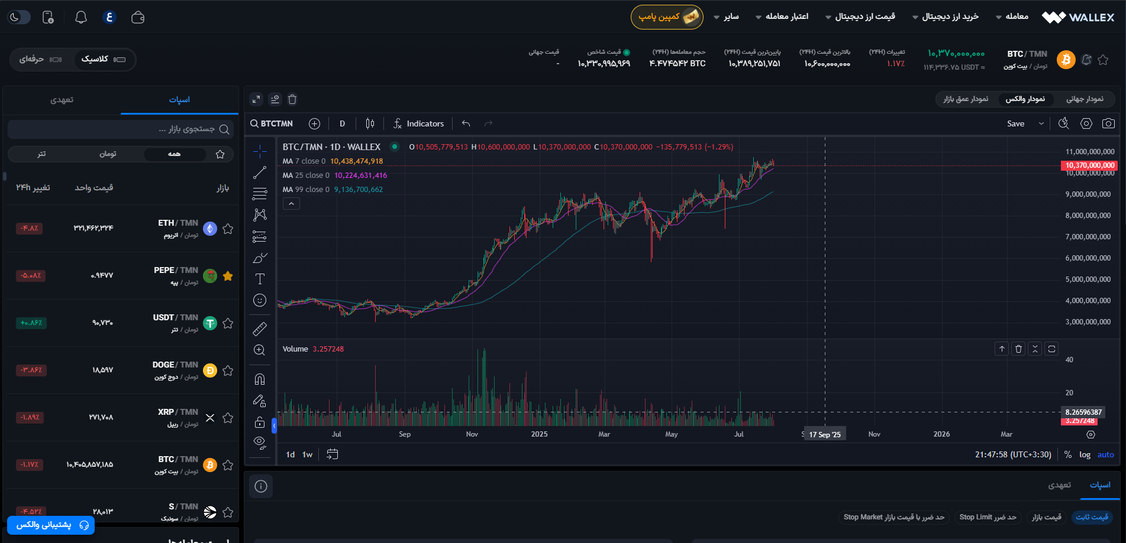Switch to کلاسیک layout mode
Image resolution: width=1126 pixels, height=543 pixels.
tap(103, 59)
